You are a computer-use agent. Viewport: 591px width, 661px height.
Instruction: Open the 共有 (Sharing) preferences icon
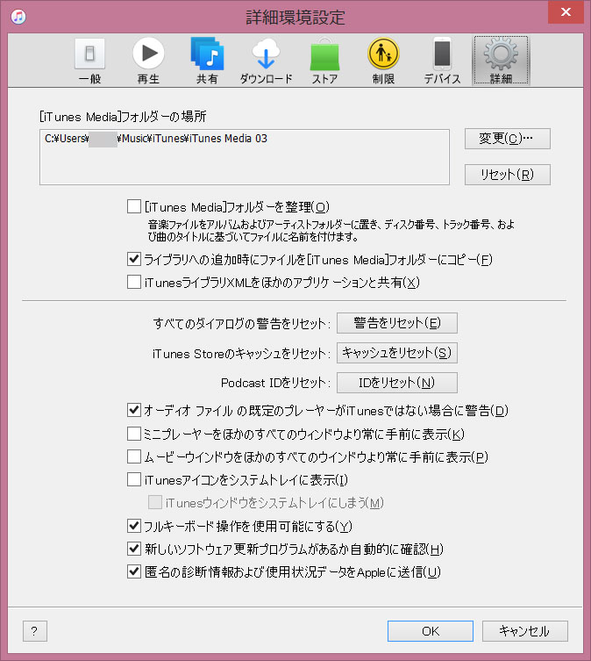click(207, 61)
